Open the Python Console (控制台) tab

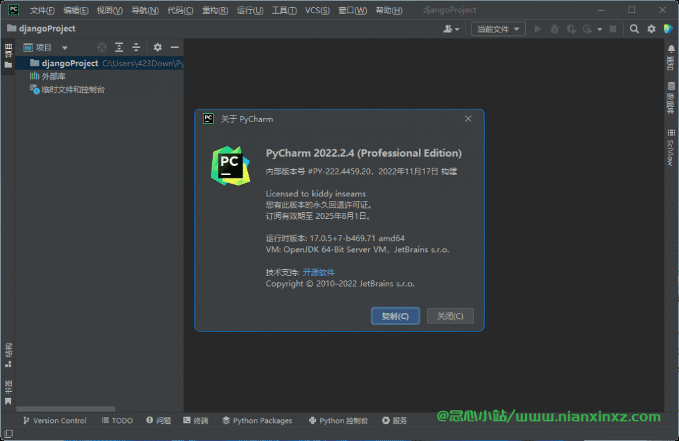click(338, 420)
